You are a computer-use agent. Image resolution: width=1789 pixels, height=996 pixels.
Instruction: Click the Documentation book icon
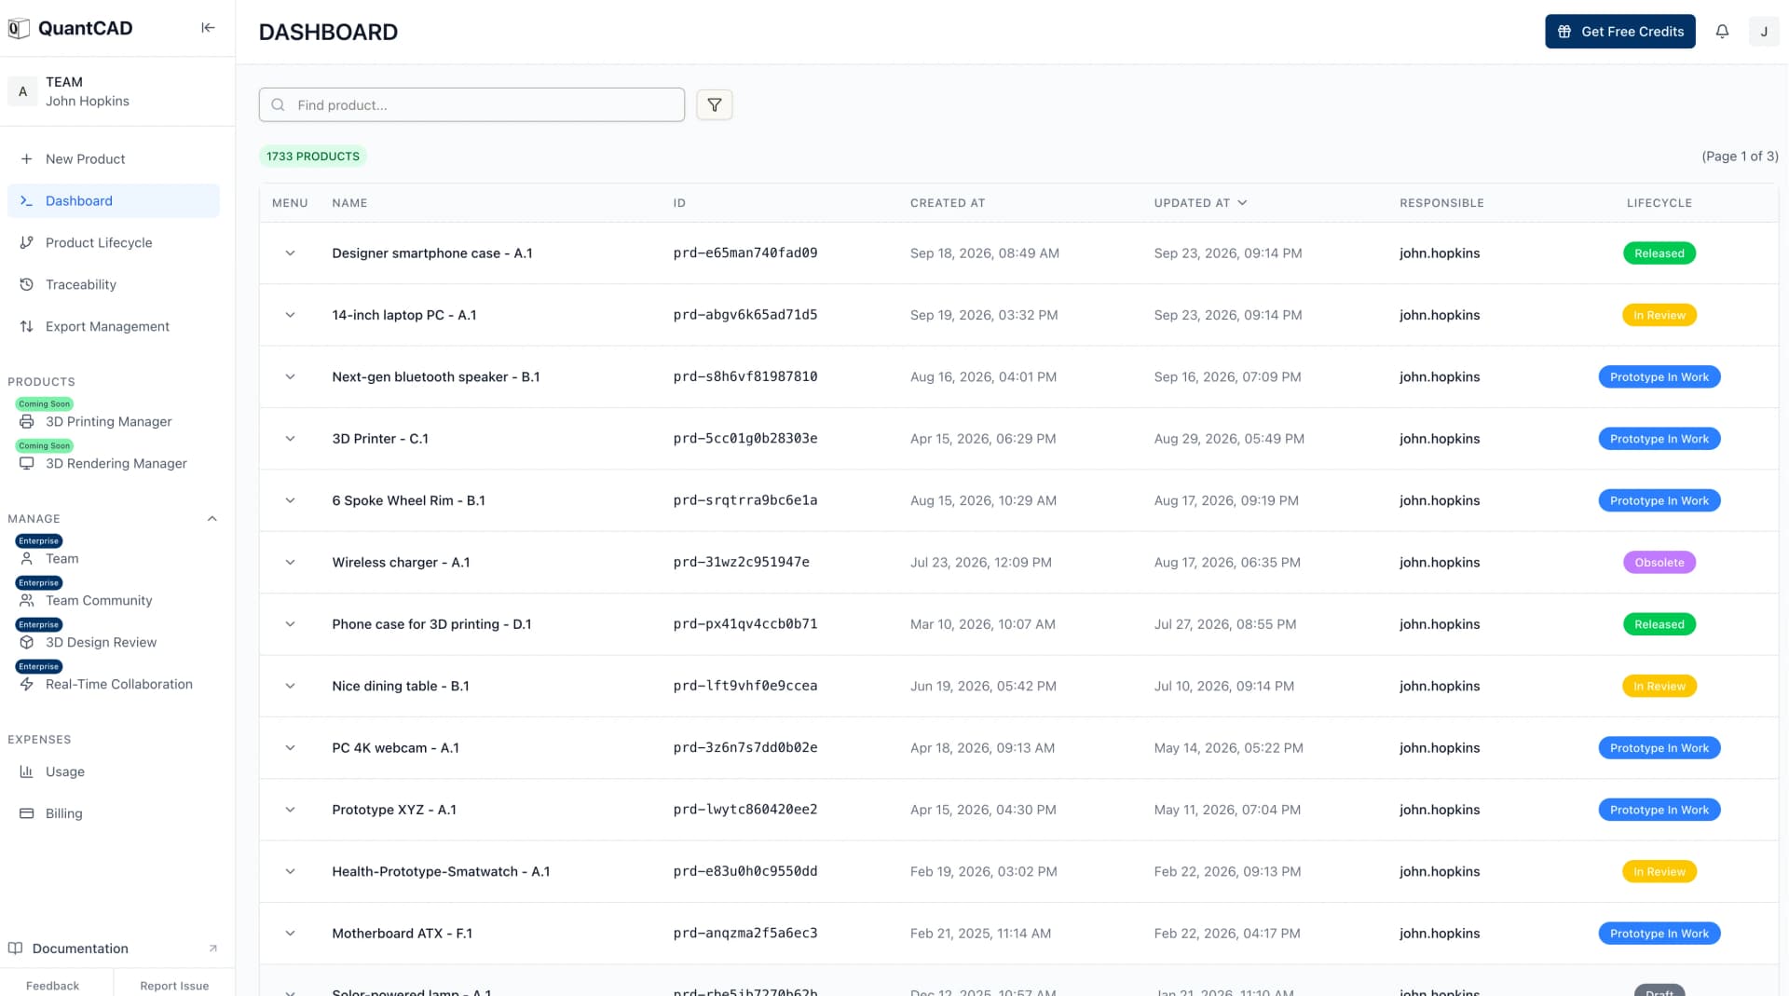(x=15, y=948)
